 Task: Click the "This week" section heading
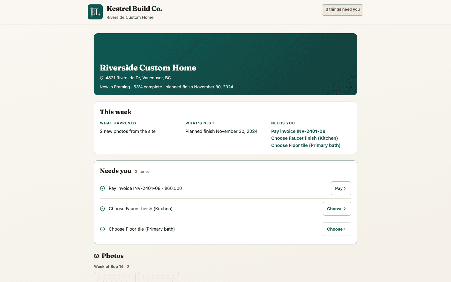coord(116,112)
